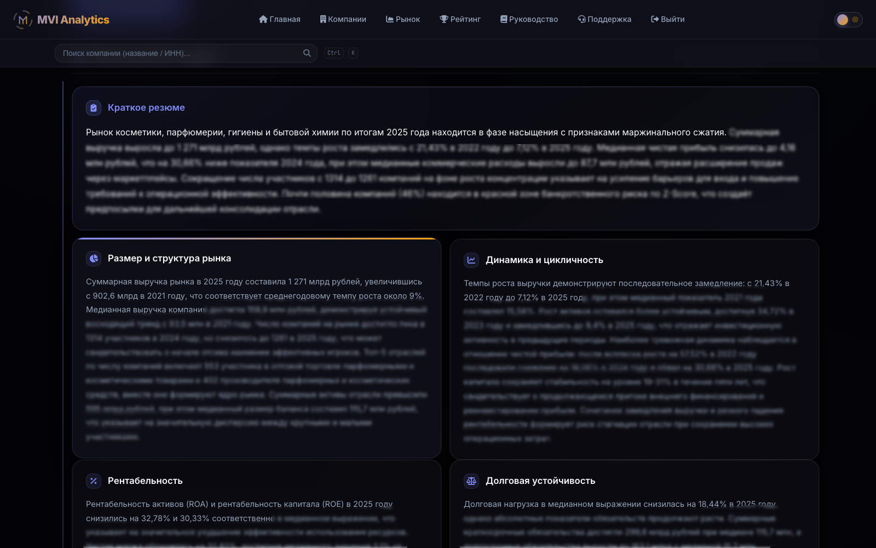This screenshot has width=876, height=548.
Task: Select the Размер и структура рынка card heading
Action: [169, 259]
